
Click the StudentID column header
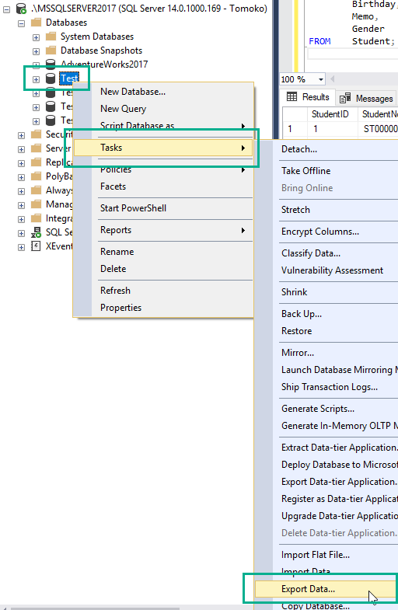pyautogui.click(x=332, y=114)
